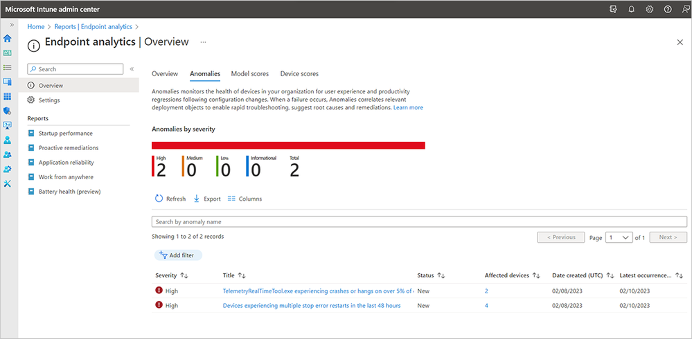Click the High severity count tile
This screenshot has width=692, height=339.
coord(159,166)
